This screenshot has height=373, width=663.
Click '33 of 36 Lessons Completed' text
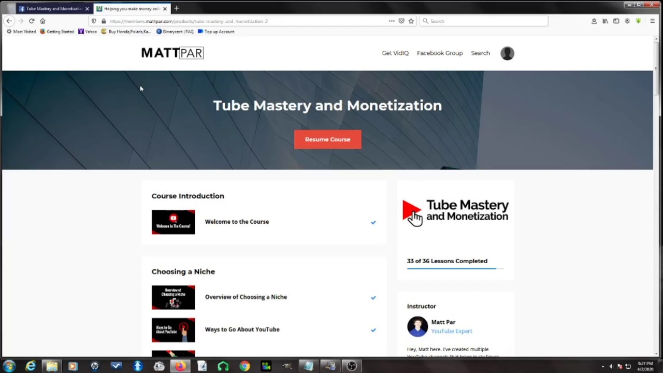pyautogui.click(x=447, y=261)
